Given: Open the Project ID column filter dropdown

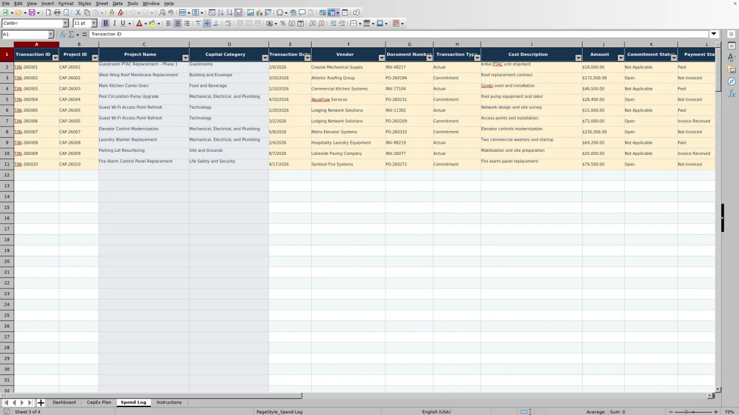Looking at the screenshot, I should [95, 57].
